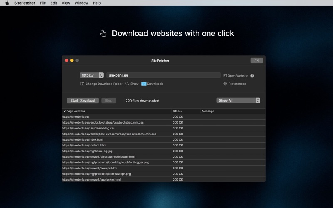Viewport: 333px width, 208px height.
Task: Open the File menu
Action: 43,3
